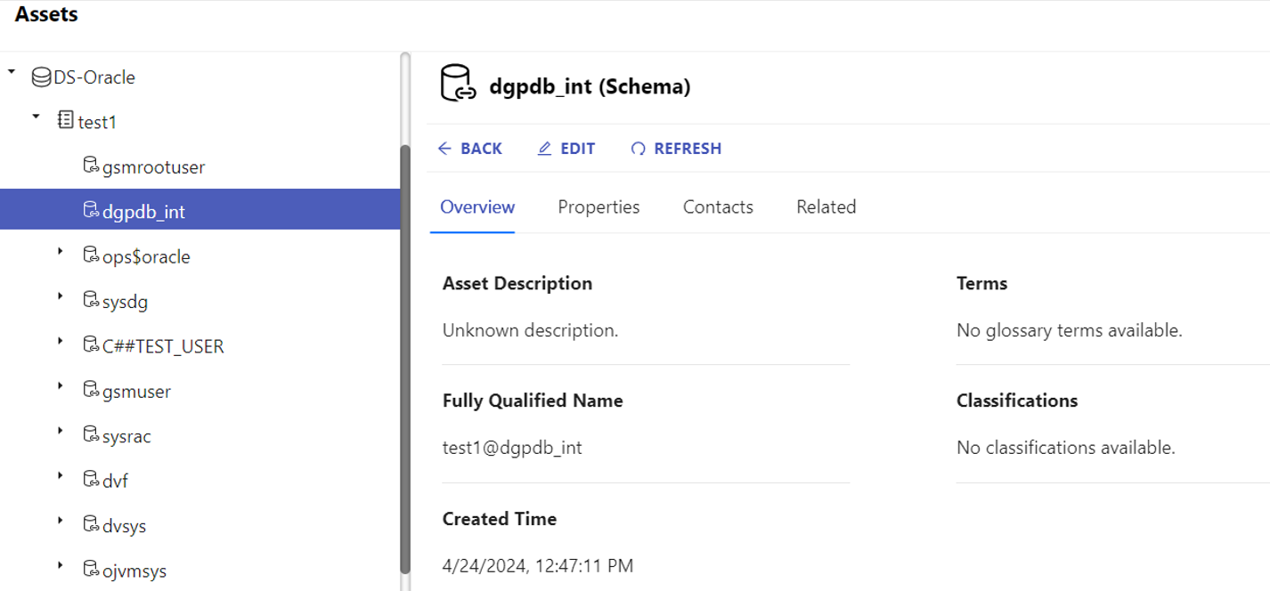Click the sysdg schema icon

tap(91, 301)
